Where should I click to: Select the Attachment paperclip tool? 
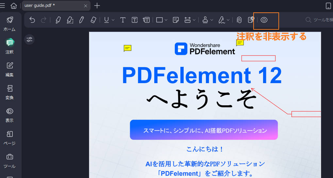click(239, 20)
